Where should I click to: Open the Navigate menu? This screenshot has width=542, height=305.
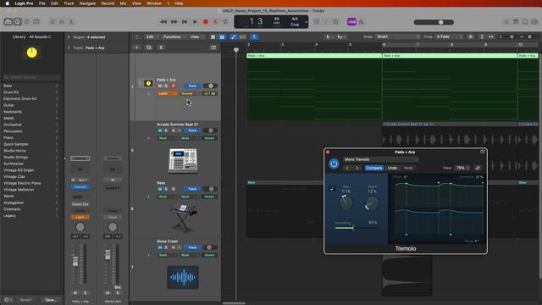[x=87, y=3]
